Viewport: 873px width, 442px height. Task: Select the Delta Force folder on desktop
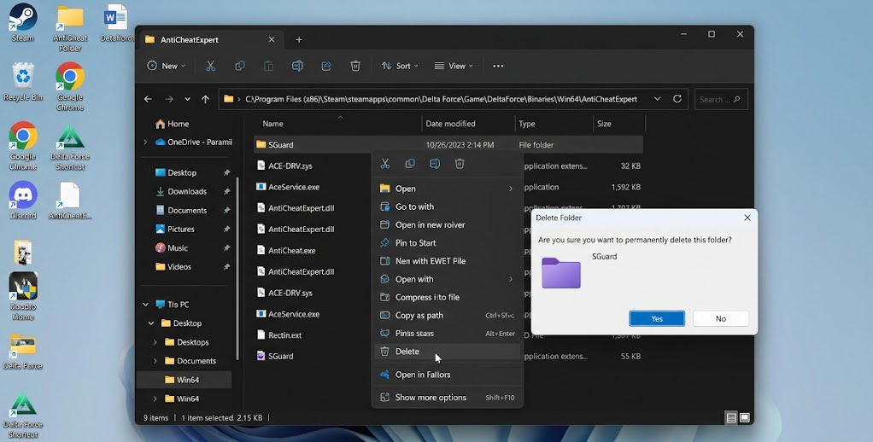(x=23, y=352)
